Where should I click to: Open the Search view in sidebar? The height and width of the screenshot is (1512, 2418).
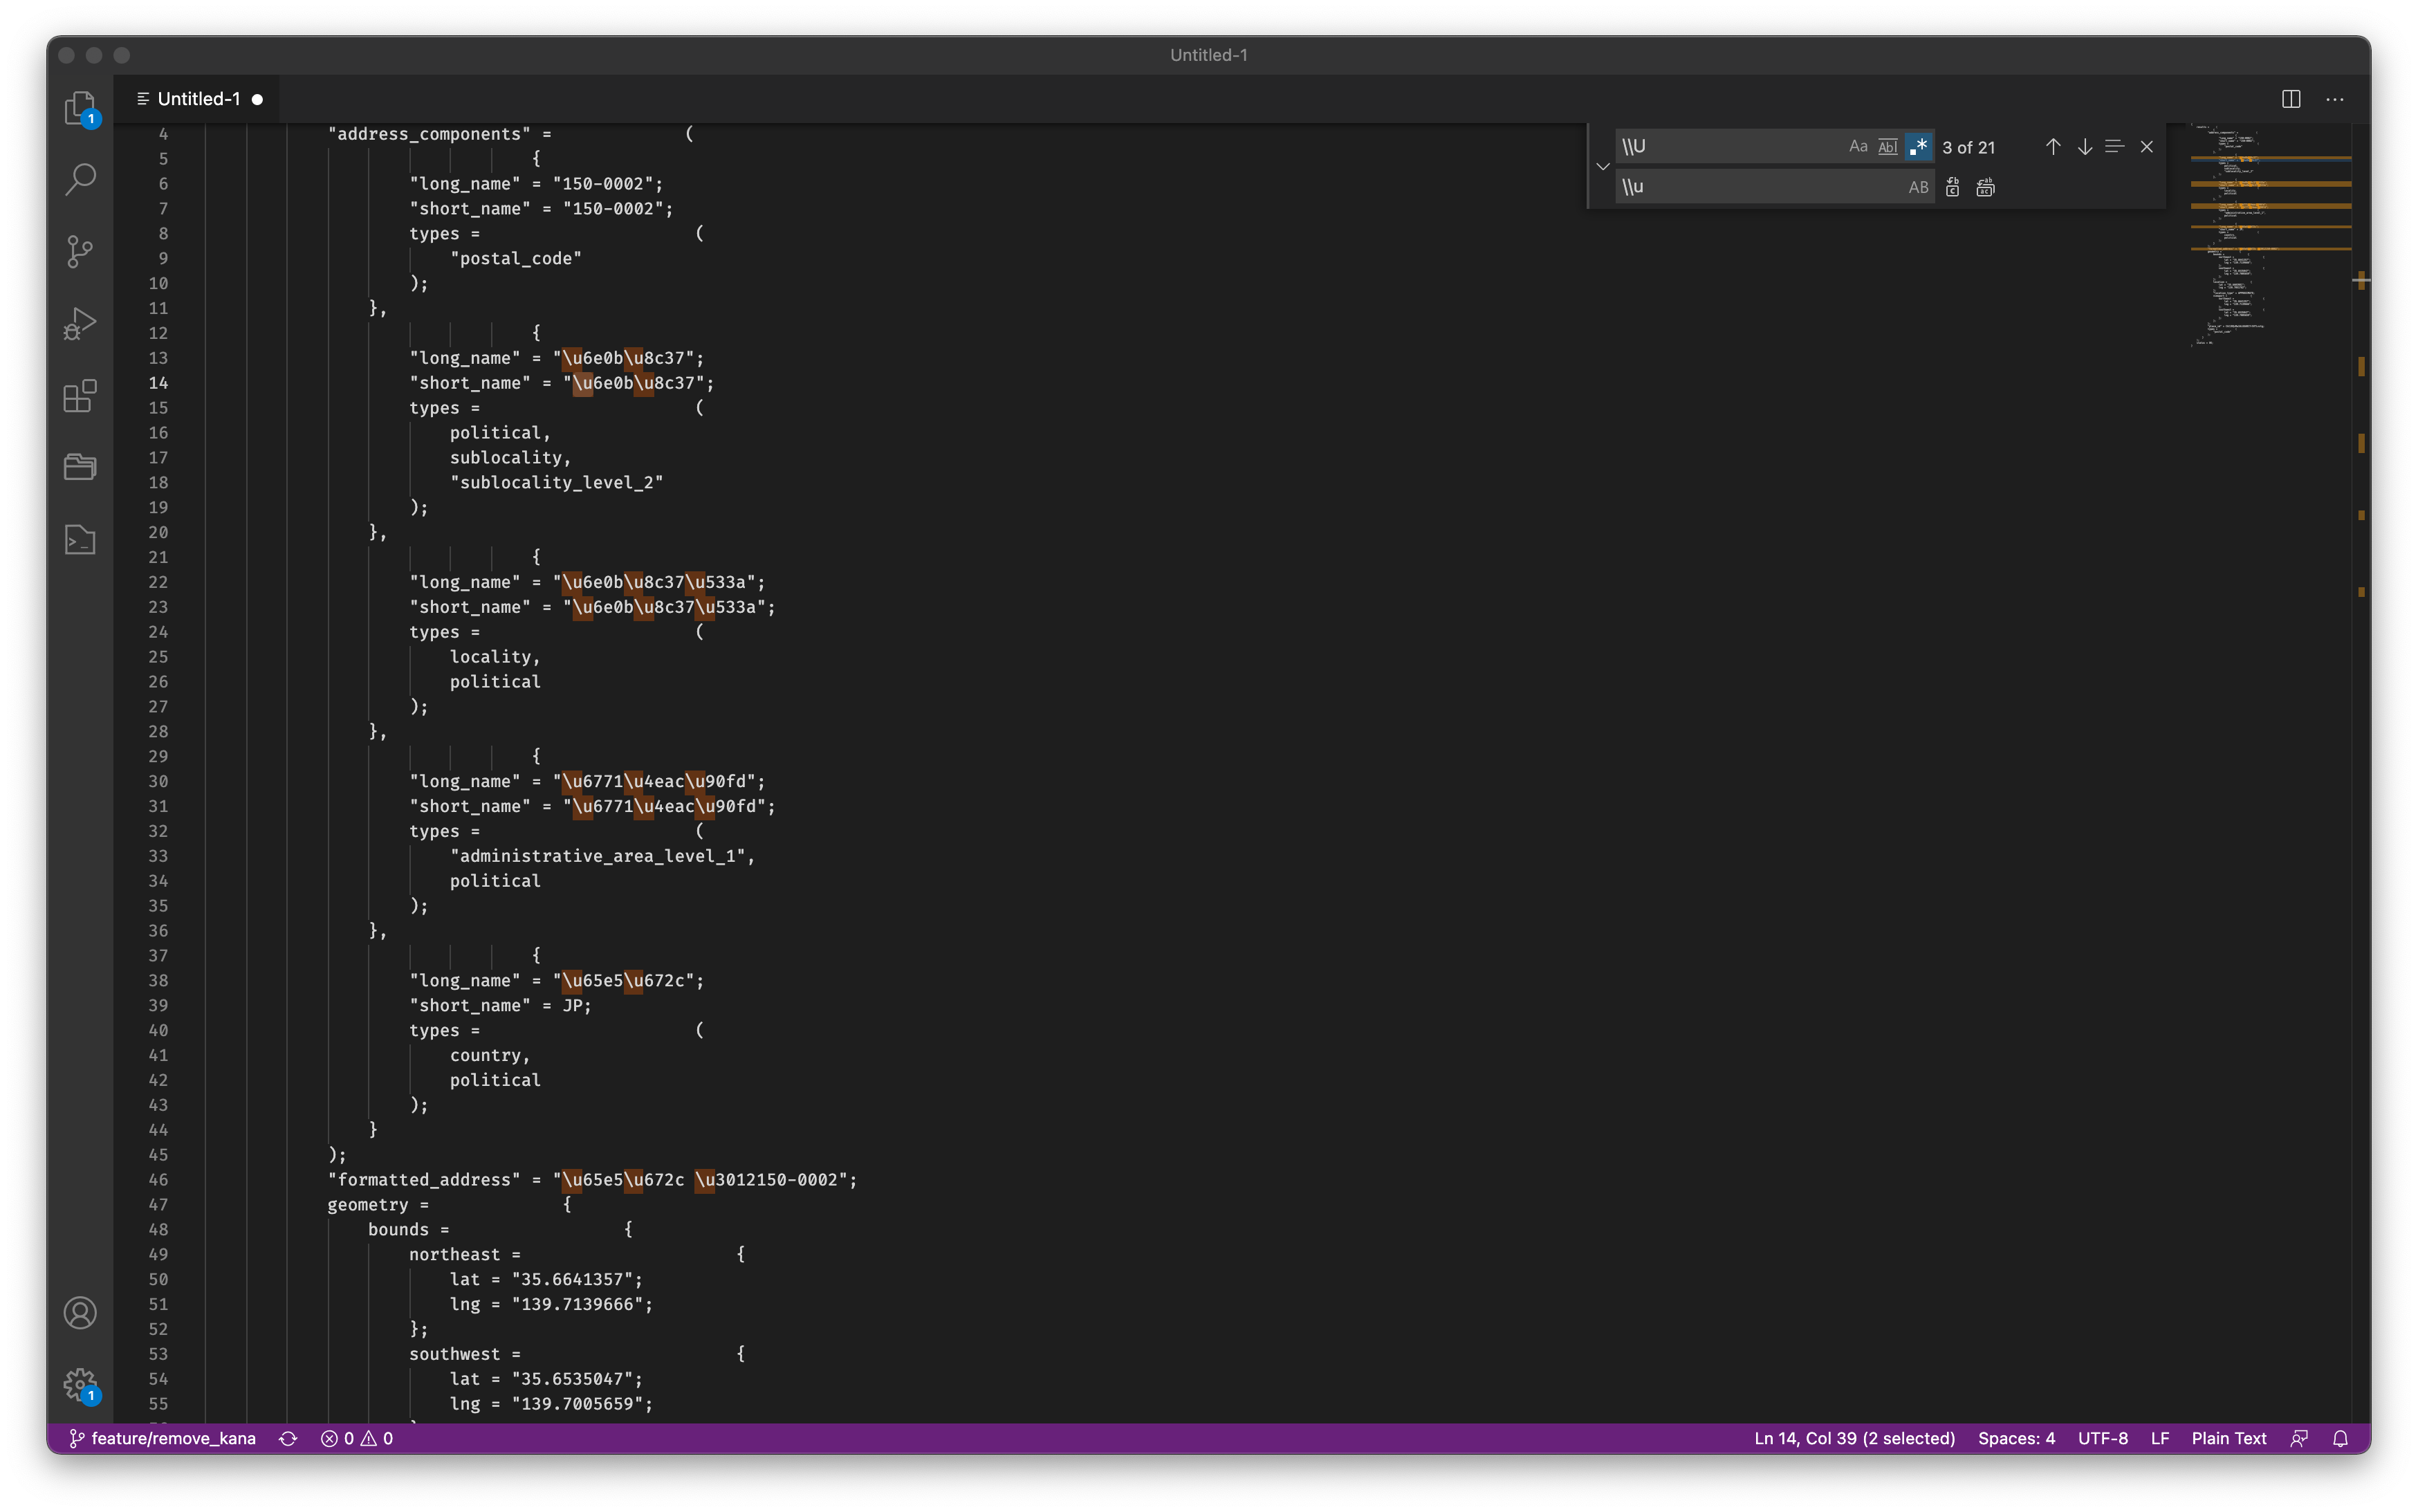click(x=80, y=179)
